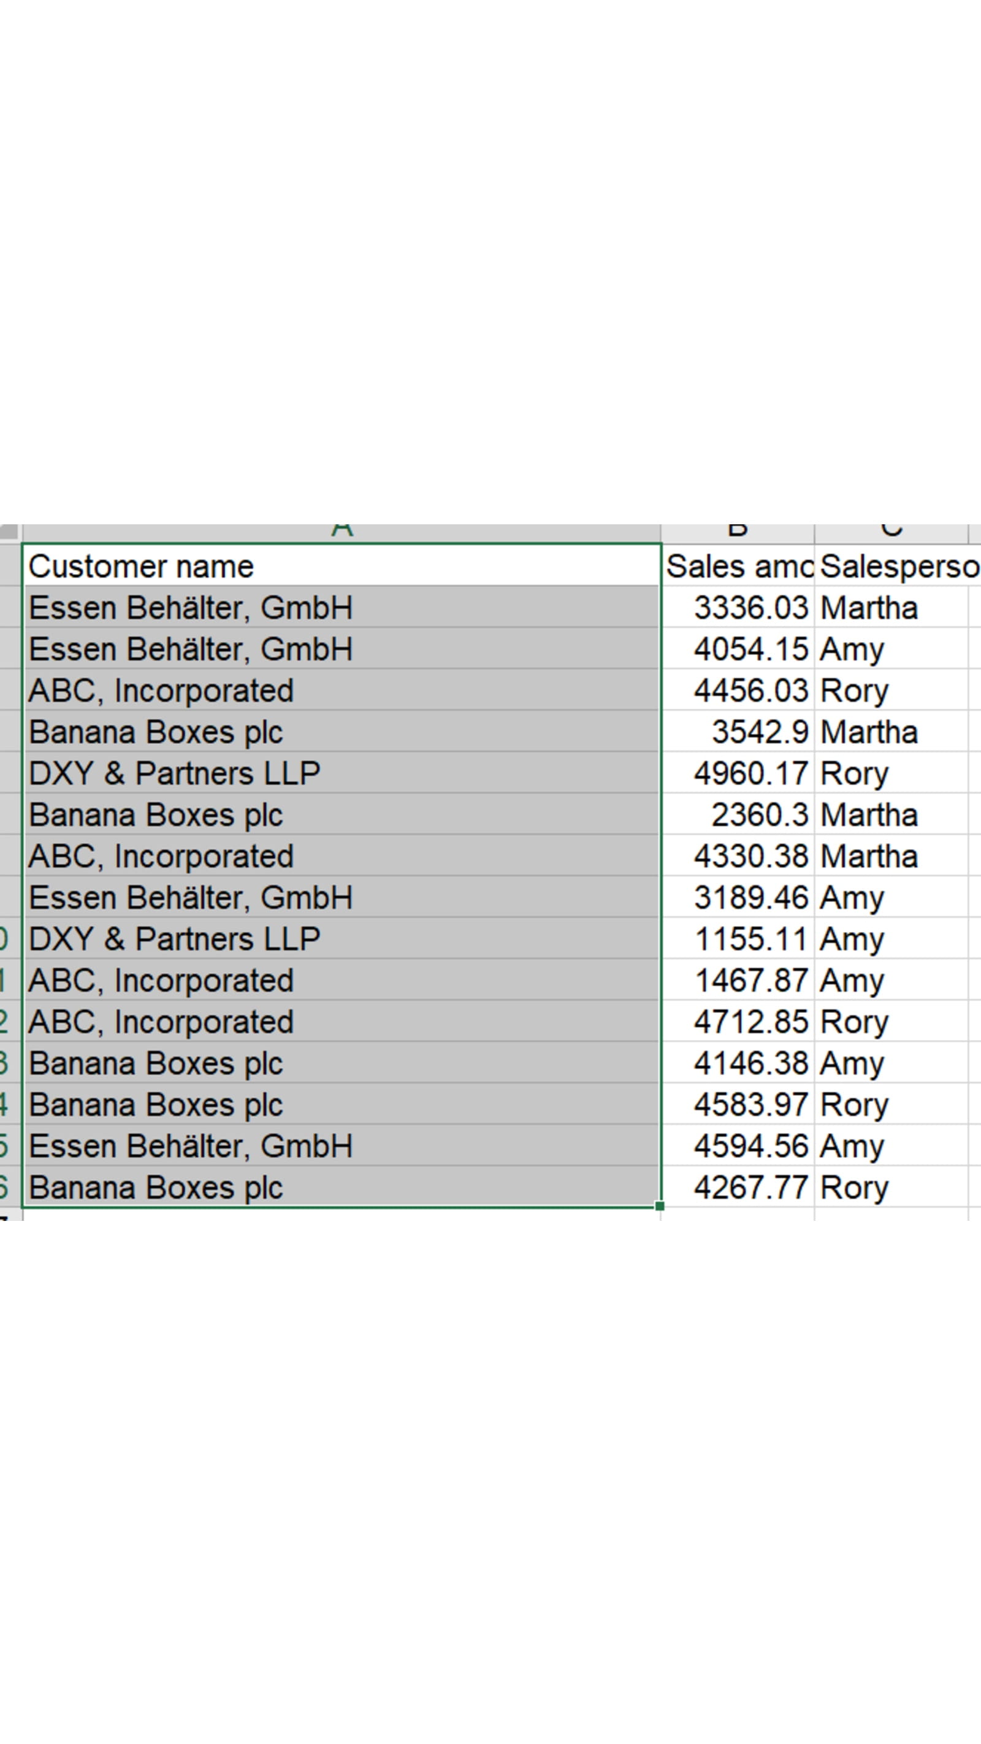
Task: Select the Rory cell next to 4456.03
Action: (891, 690)
